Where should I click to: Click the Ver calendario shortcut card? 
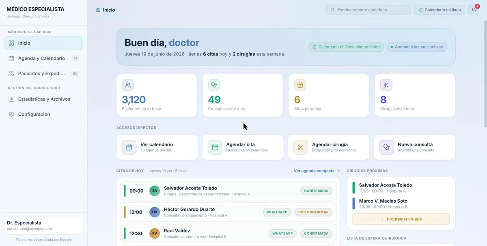157,147
